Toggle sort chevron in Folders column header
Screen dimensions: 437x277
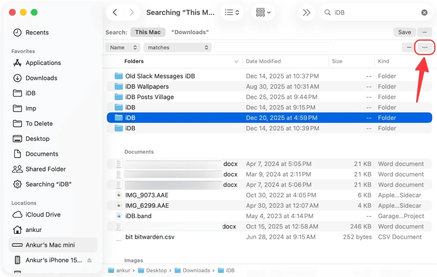pyautogui.click(x=236, y=61)
